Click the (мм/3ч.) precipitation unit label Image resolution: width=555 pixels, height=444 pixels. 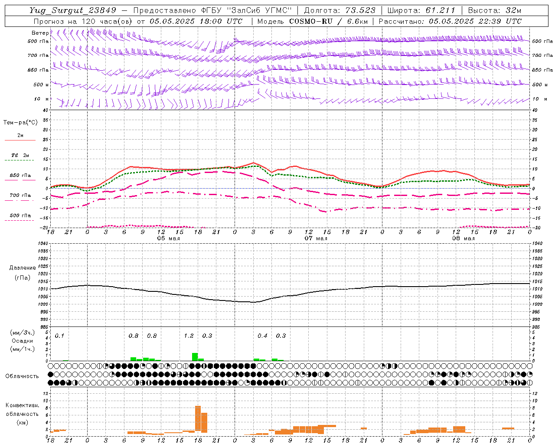tap(22, 333)
